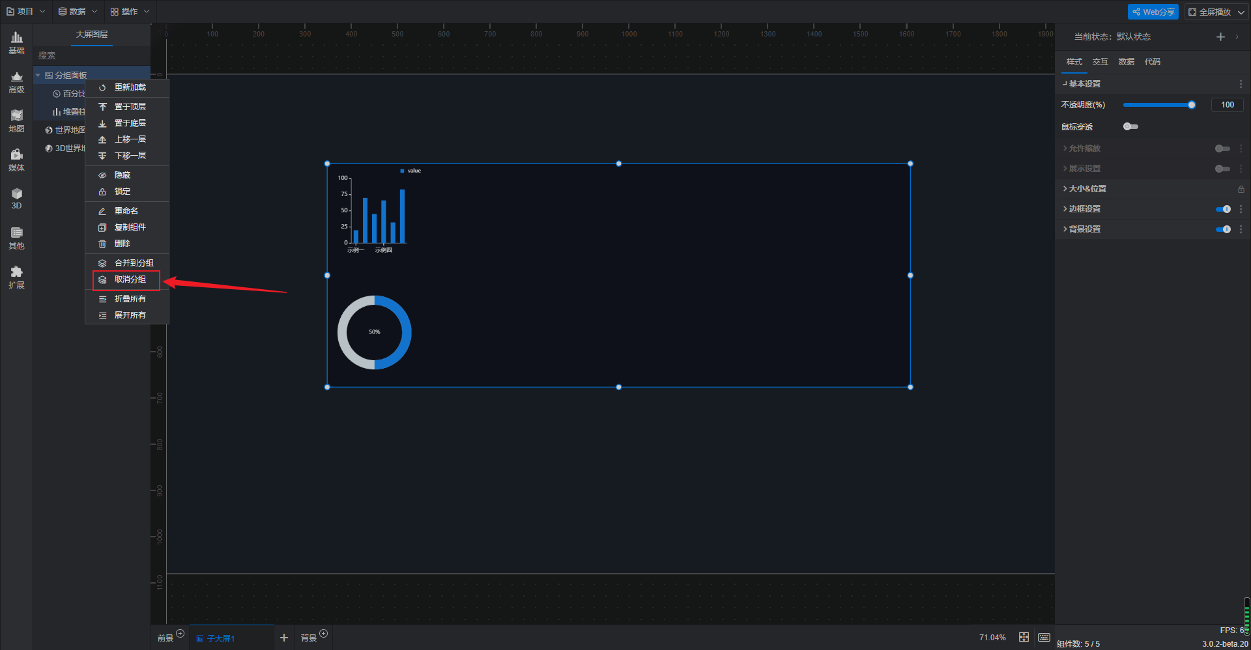Open the 地图 map components icon
Screen dimensions: 1251x650
(x=16, y=121)
